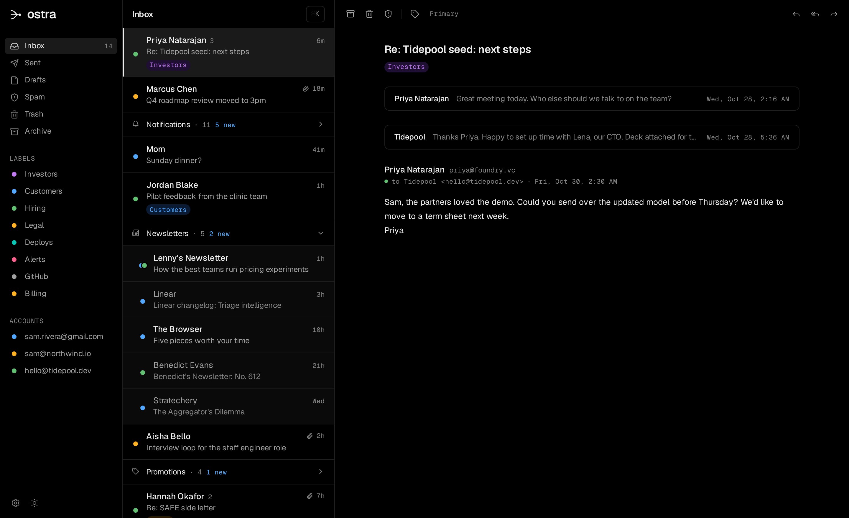Mark the conversation as spam with the shield icon

[x=388, y=14]
